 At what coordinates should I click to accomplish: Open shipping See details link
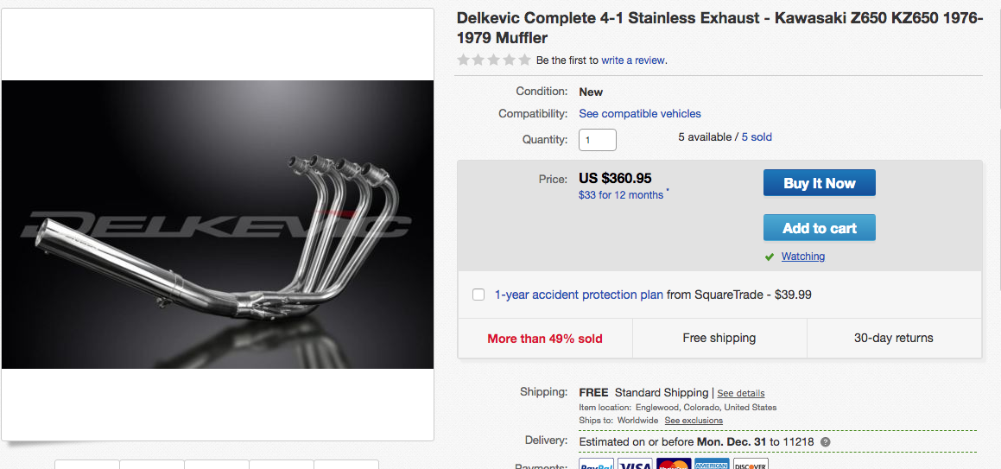741,393
